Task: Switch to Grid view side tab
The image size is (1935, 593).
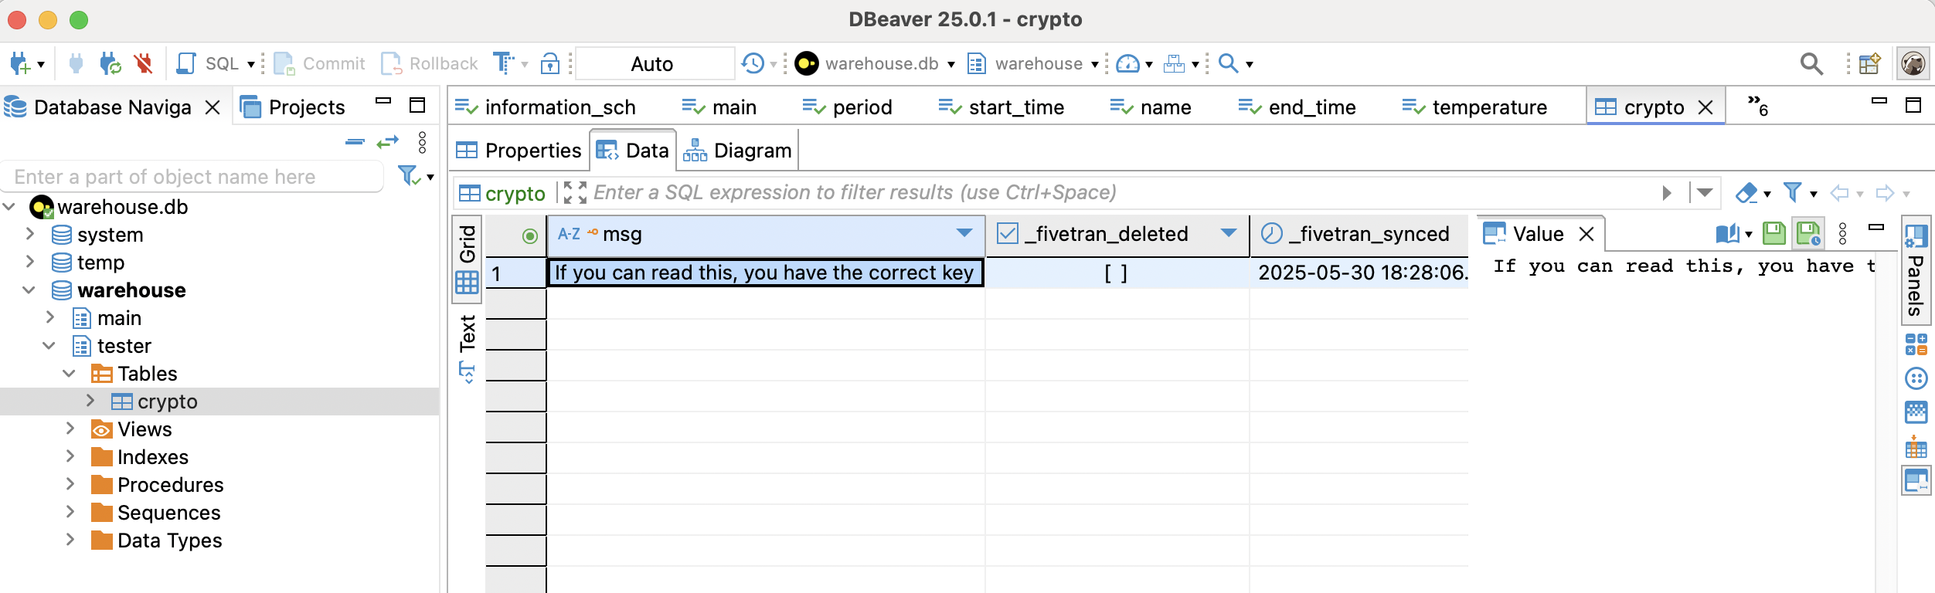Action: [x=468, y=259]
